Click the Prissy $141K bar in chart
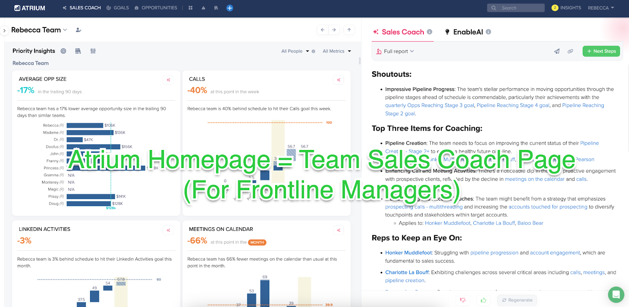The width and height of the screenshot is (629, 307). click(91, 196)
